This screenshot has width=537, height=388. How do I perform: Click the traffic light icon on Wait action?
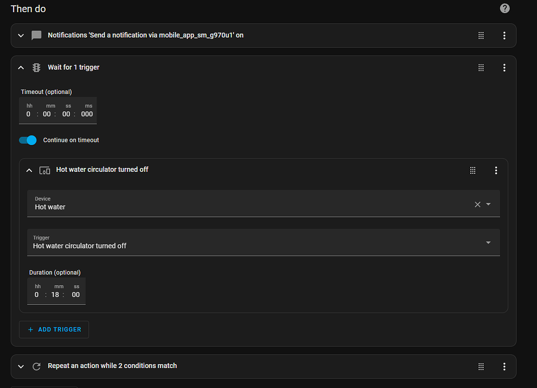36,67
